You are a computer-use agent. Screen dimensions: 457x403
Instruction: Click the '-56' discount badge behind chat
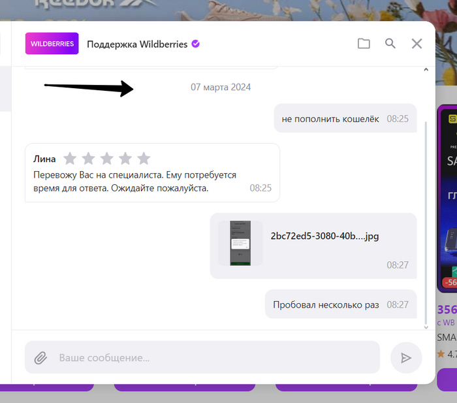click(x=450, y=282)
